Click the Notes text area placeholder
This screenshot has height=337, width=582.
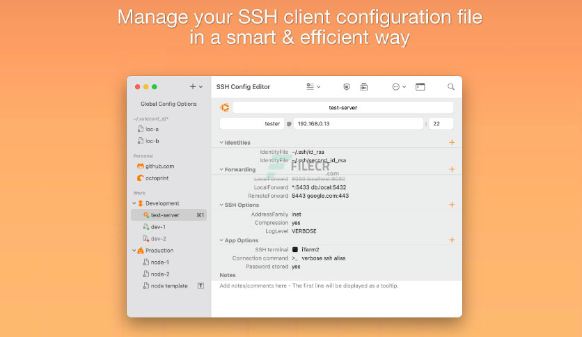[x=309, y=285]
